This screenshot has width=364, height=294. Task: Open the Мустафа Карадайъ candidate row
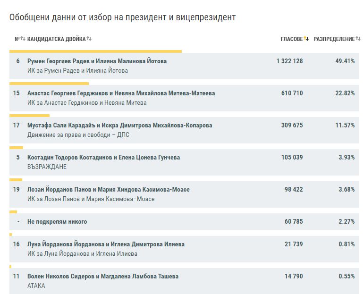pos(119,126)
